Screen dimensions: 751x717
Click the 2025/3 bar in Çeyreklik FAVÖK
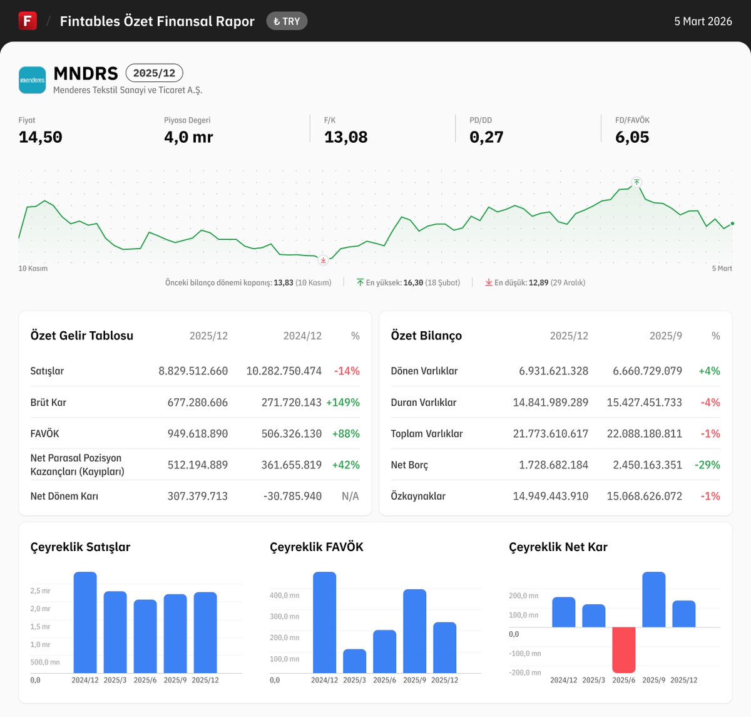pos(354,661)
